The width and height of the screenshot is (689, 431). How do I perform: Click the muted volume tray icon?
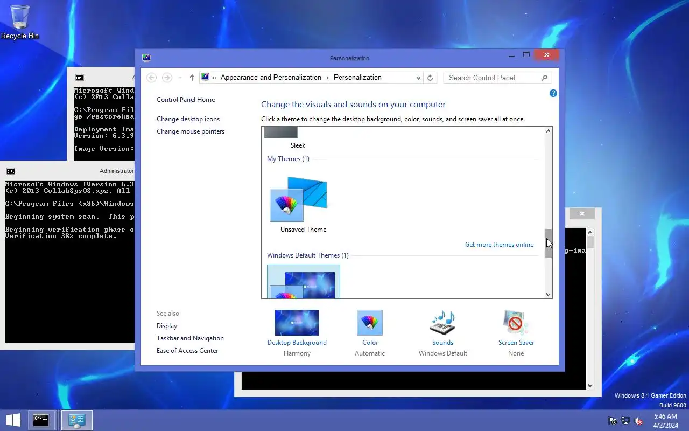pos(638,421)
